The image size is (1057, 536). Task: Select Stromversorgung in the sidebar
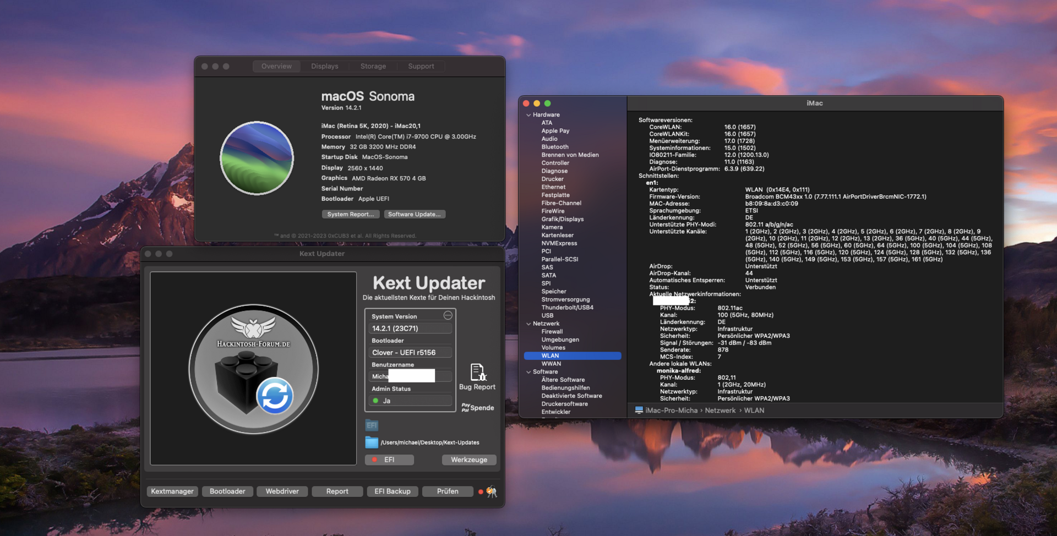[565, 299]
